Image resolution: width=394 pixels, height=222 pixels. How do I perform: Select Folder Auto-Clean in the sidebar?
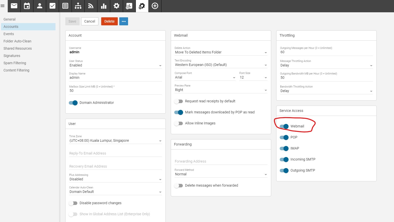[x=28, y=41]
